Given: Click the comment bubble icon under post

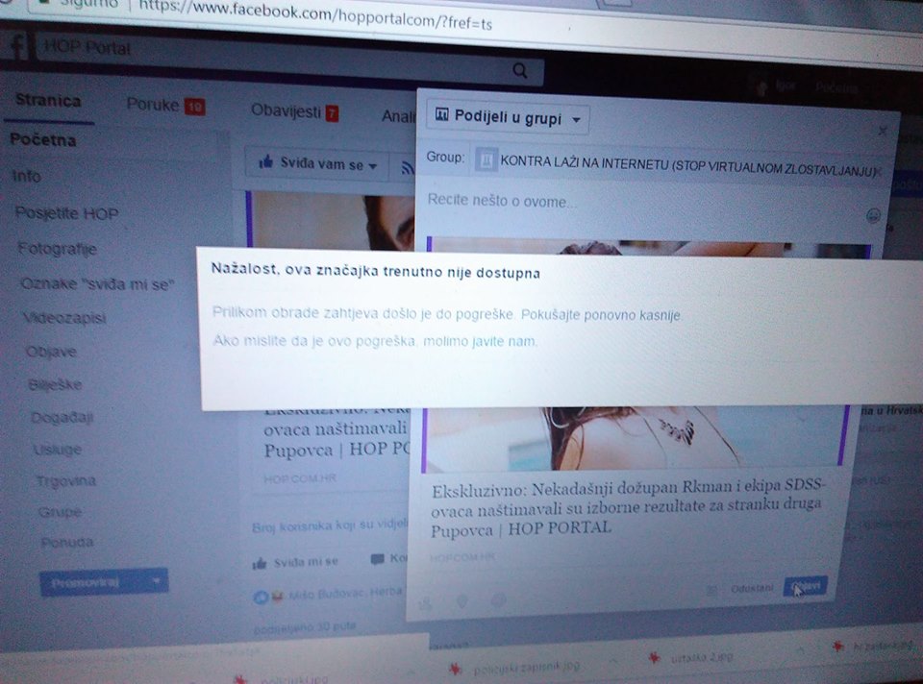Looking at the screenshot, I should (x=377, y=559).
